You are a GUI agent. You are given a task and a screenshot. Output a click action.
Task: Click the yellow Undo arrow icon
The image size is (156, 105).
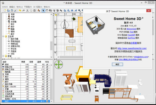20,10
